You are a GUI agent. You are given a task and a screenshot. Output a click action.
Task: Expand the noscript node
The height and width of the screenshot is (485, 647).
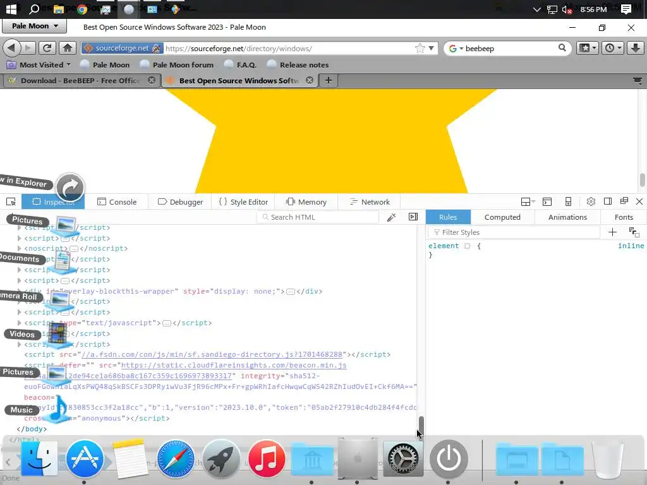(19, 248)
